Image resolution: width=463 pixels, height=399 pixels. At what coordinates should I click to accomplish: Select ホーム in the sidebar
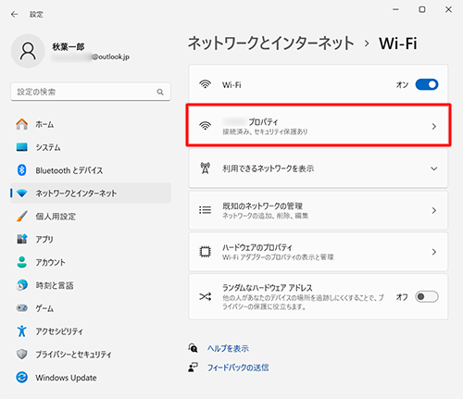point(91,124)
